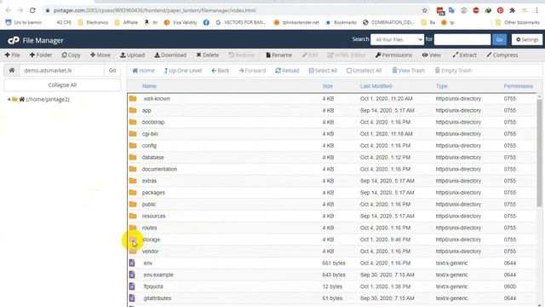Click Extract in the toolbar
The image size is (545, 307).
pos(464,55)
